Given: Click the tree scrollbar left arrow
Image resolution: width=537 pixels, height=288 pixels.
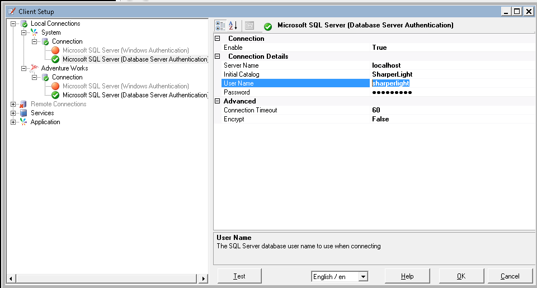Looking at the screenshot, I should 11,278.
